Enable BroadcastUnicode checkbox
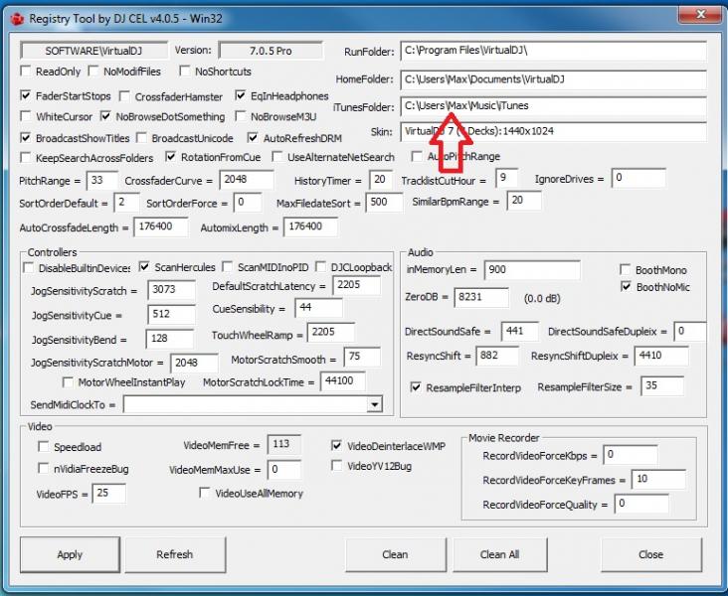This screenshot has width=728, height=596. [x=141, y=138]
